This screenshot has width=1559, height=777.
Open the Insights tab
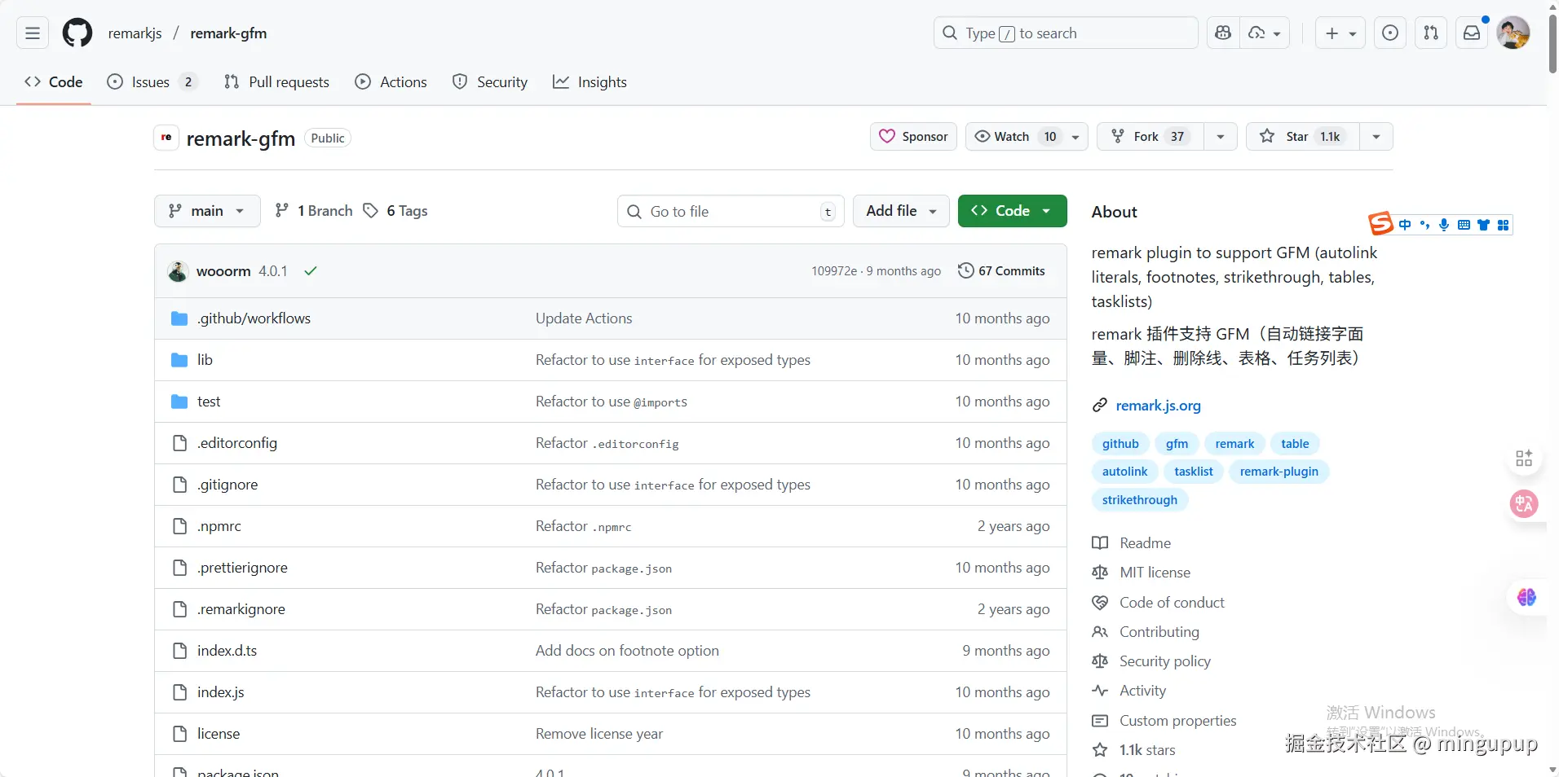(590, 82)
